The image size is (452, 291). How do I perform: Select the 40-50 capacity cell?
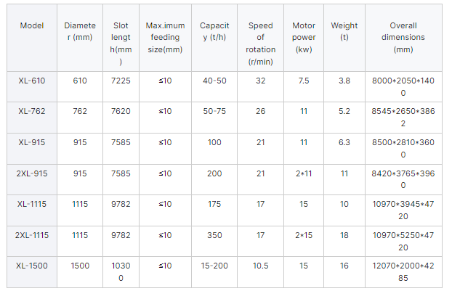coord(214,81)
